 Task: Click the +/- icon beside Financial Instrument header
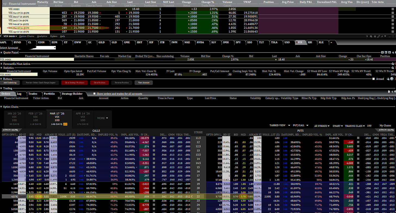click(5, 4)
